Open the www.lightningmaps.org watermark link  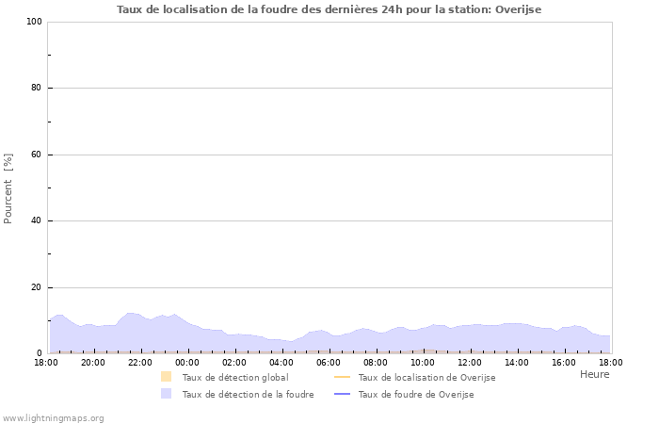click(53, 417)
